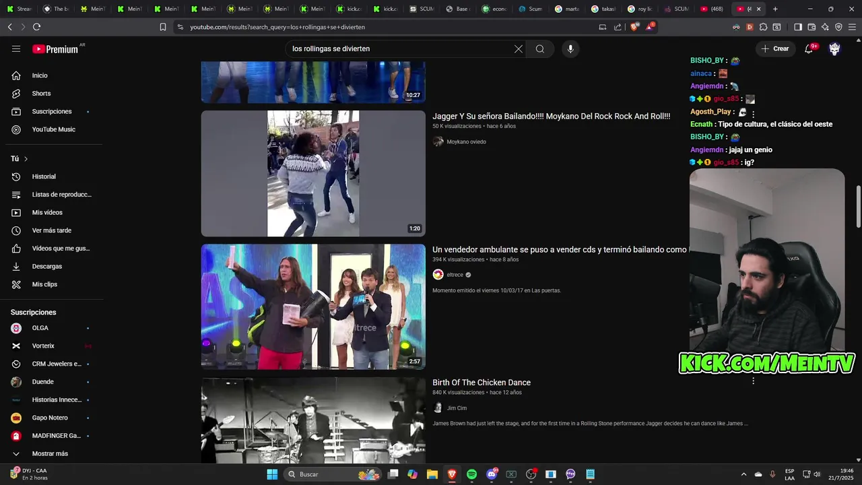
Task: Click the address bar URL
Action: click(x=277, y=27)
